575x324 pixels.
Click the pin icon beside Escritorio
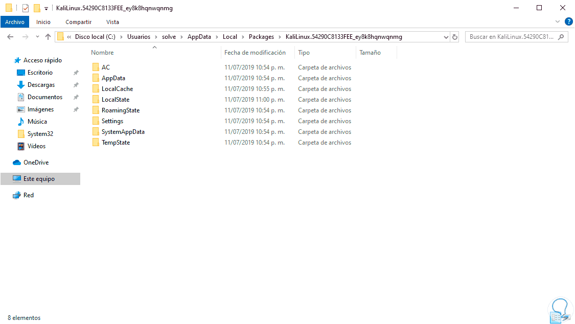click(x=76, y=73)
